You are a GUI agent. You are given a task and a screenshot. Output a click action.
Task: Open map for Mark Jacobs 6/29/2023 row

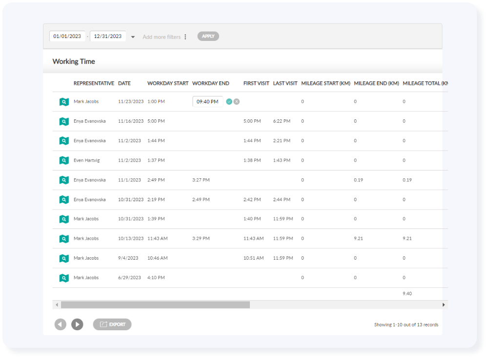click(64, 278)
